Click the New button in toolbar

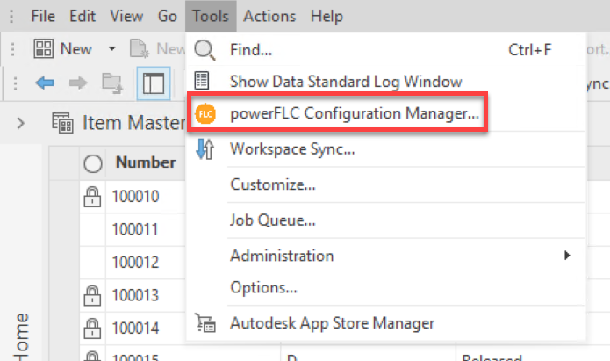coord(64,49)
